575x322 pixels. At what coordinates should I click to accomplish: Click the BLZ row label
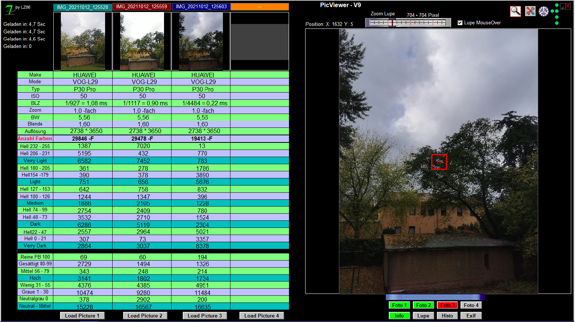pos(35,103)
